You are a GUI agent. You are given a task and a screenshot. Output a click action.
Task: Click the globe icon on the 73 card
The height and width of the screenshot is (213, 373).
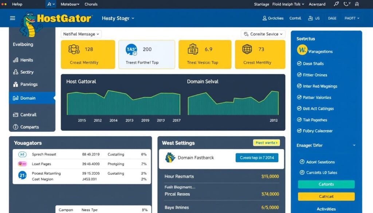(247, 49)
